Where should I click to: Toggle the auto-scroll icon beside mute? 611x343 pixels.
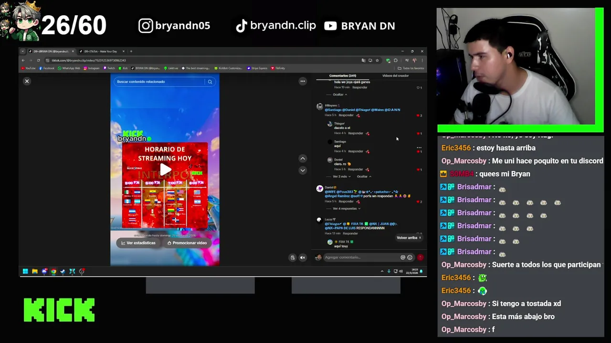pyautogui.click(x=293, y=258)
